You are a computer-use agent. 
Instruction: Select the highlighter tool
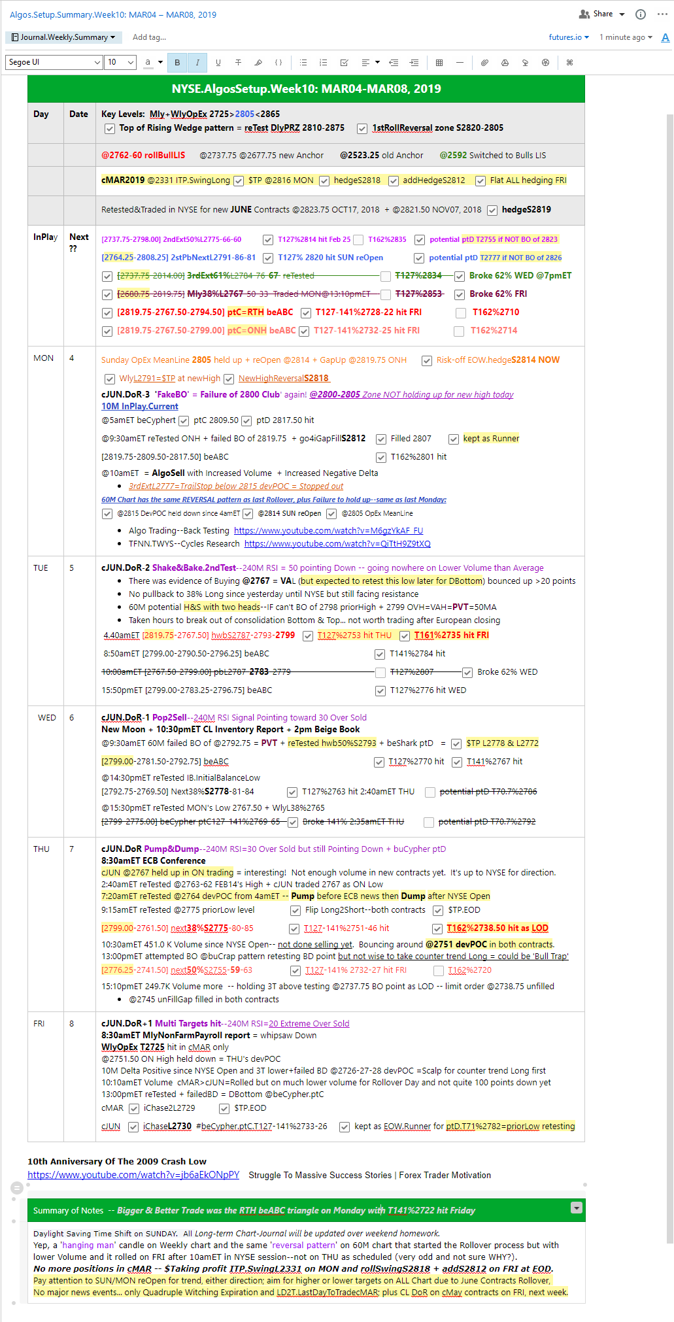point(258,63)
